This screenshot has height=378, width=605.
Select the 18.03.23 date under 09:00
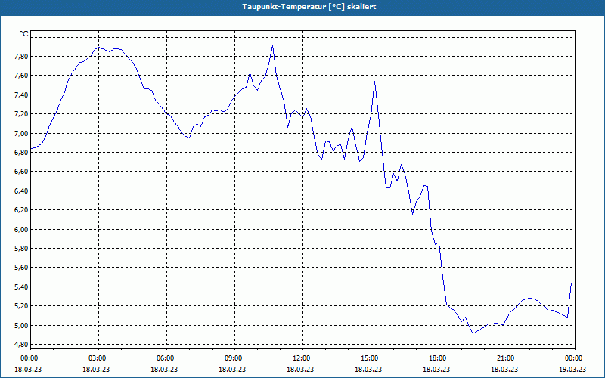pos(232,369)
